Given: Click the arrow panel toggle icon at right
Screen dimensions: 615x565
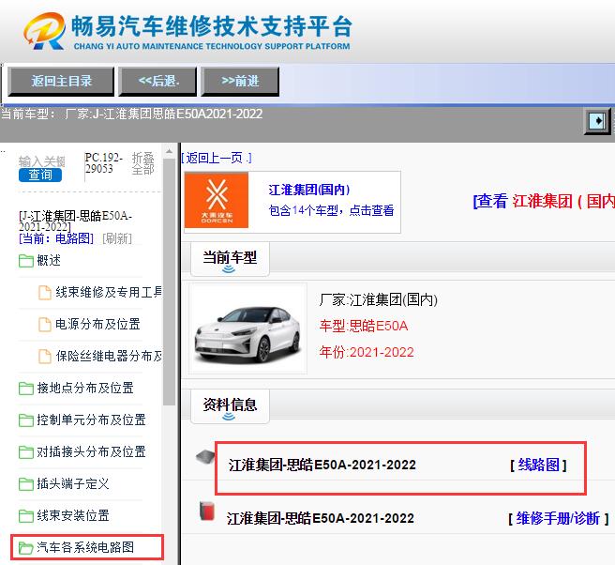Looking at the screenshot, I should pyautogui.click(x=598, y=120).
